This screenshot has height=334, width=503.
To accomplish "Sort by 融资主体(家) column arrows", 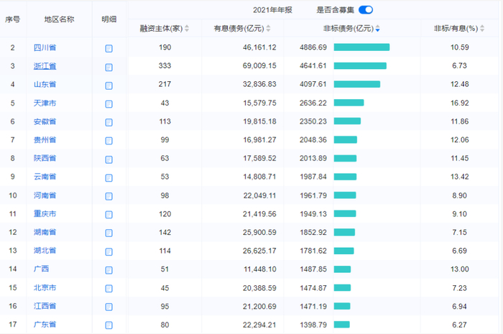I will point(187,29).
